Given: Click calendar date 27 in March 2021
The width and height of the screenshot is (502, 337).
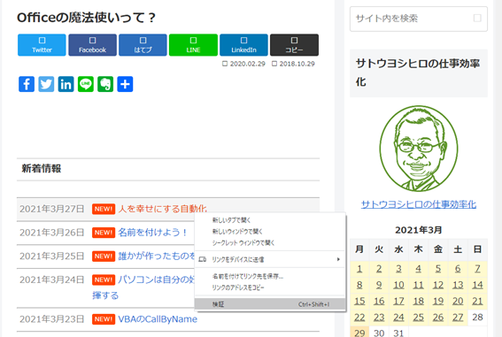Looking at the screenshot, I should click(x=458, y=318).
